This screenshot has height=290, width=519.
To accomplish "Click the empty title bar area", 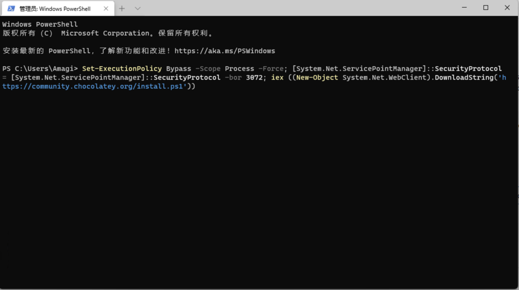I will click(298, 8).
